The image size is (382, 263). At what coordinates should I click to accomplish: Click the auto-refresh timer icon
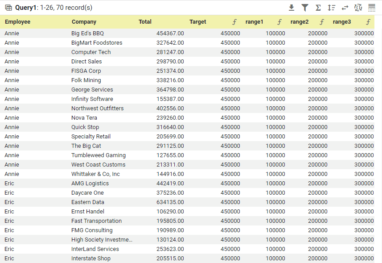click(x=359, y=8)
